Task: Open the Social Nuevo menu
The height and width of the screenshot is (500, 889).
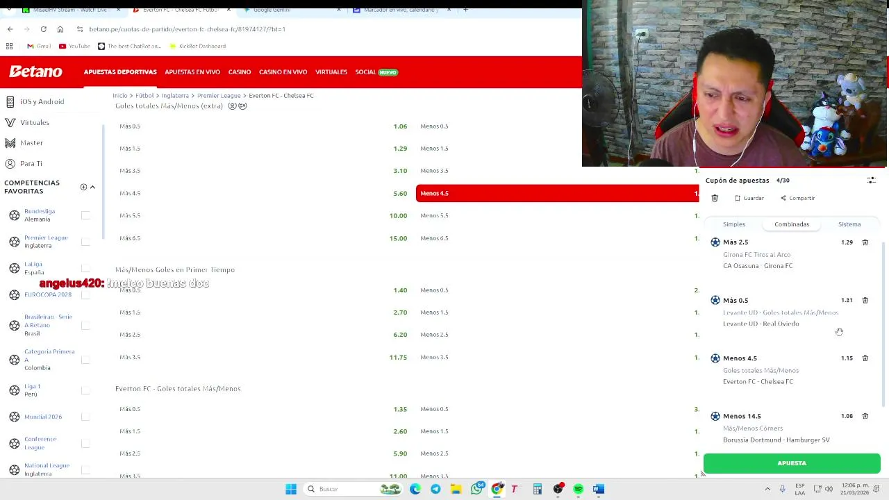Action: tap(376, 72)
